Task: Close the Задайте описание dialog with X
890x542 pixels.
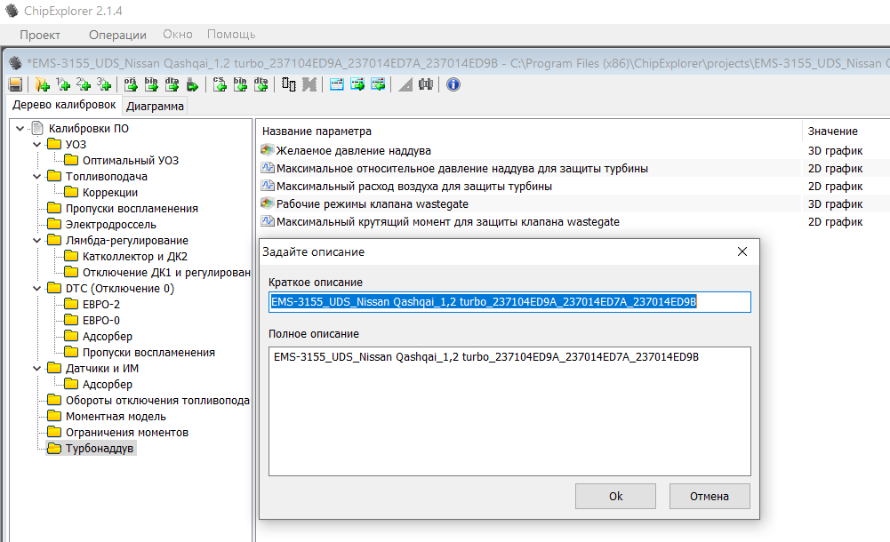Action: pos(742,251)
